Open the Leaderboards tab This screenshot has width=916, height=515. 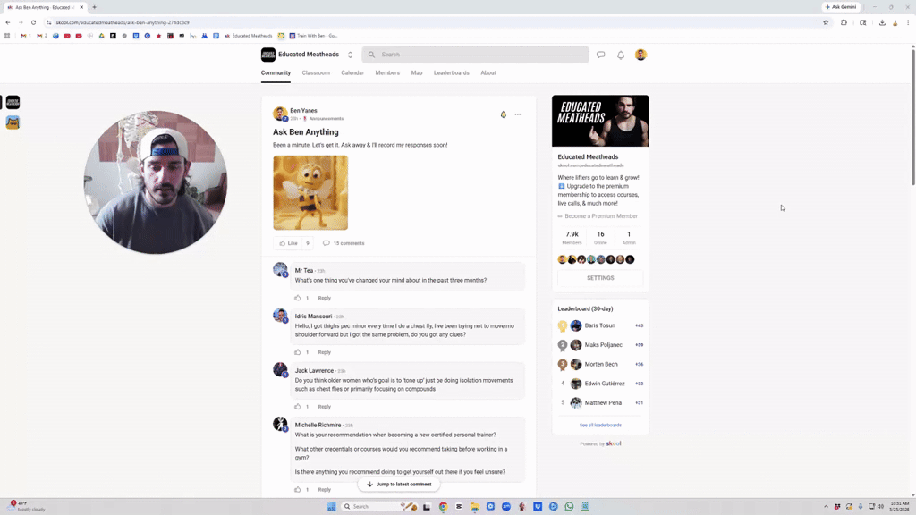(x=451, y=72)
